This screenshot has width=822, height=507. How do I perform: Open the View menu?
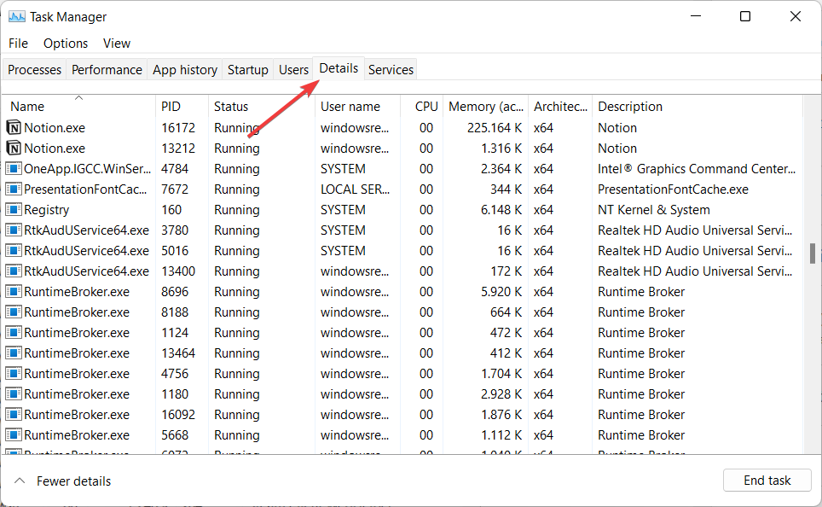point(116,43)
